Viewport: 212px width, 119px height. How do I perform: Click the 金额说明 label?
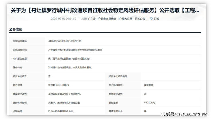click(x=17, y=112)
